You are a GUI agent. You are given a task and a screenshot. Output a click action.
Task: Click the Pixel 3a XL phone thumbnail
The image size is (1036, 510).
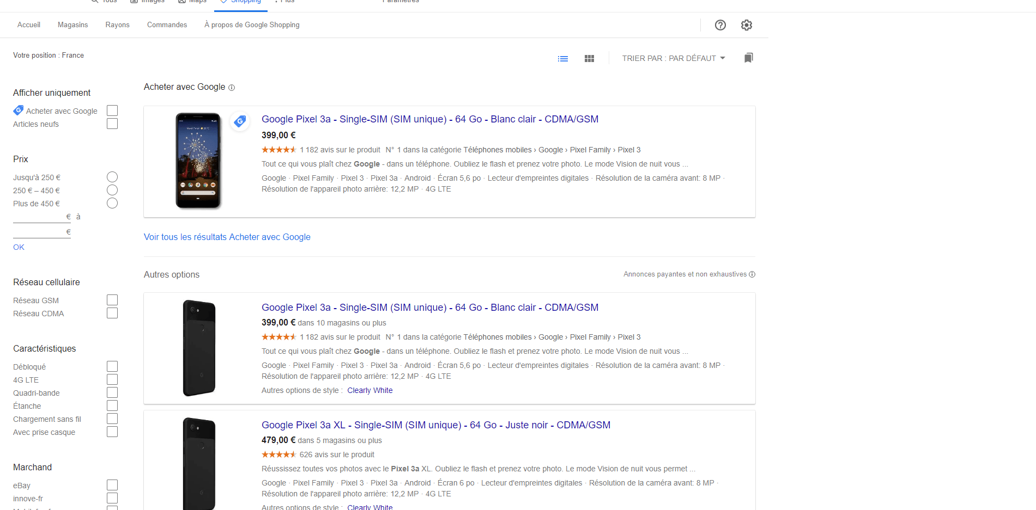199,464
